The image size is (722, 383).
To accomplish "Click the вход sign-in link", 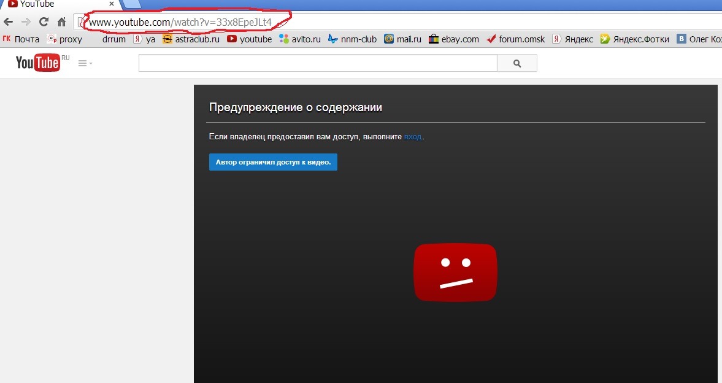I will [412, 137].
